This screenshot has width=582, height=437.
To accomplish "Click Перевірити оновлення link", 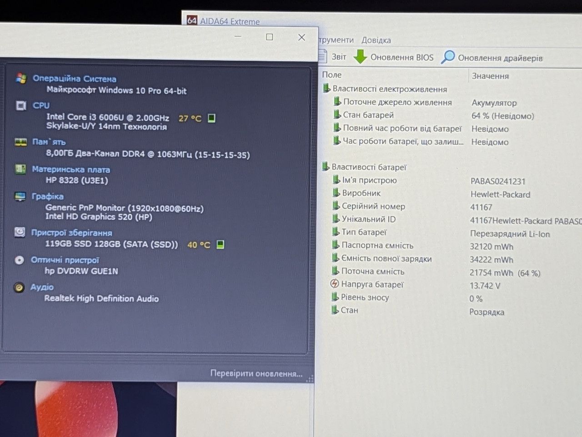I will click(x=256, y=373).
